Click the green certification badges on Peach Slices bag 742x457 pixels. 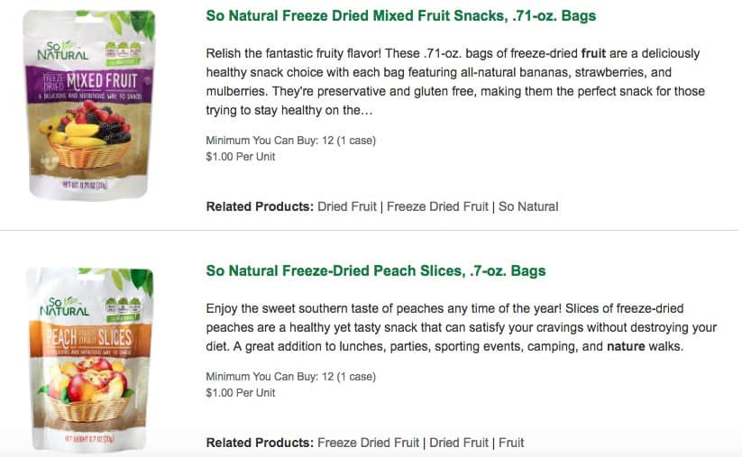coord(123,310)
